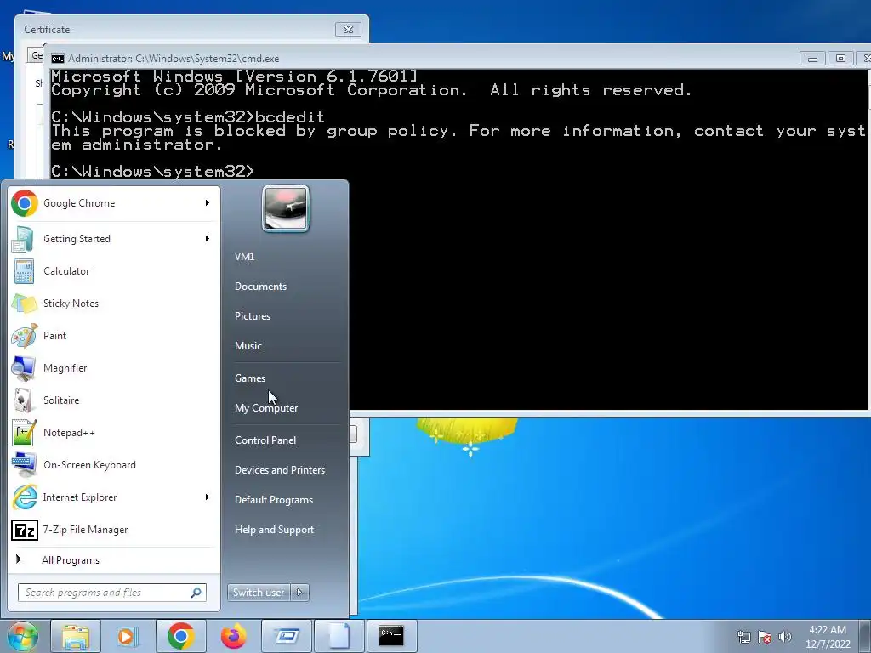Viewport: 871px width, 653px height.
Task: Click the Search programs and files box
Action: pyautogui.click(x=112, y=593)
